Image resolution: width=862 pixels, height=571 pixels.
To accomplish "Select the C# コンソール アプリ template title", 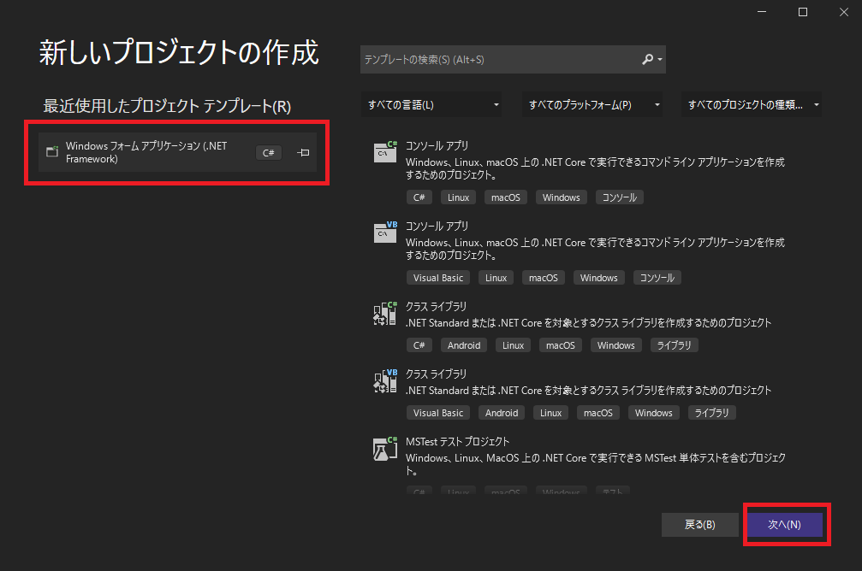I will coord(437,145).
